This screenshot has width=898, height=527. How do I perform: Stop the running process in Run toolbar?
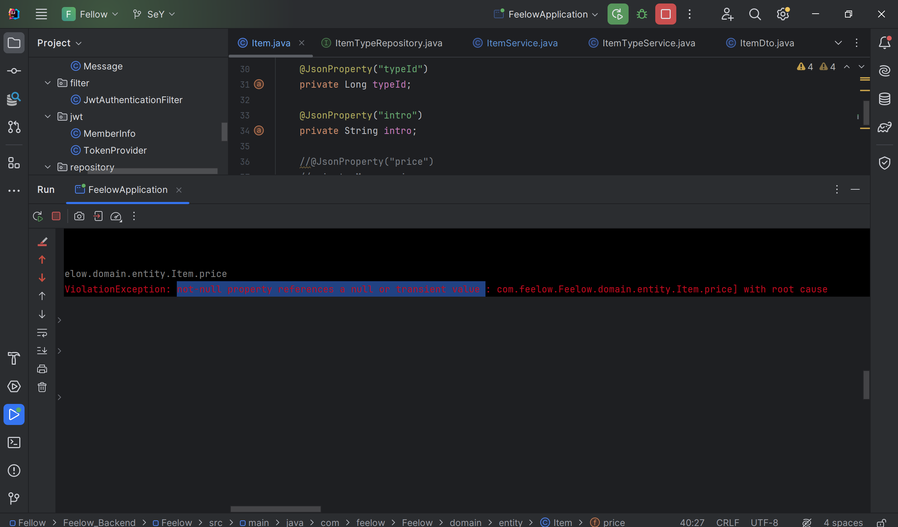[x=56, y=216]
